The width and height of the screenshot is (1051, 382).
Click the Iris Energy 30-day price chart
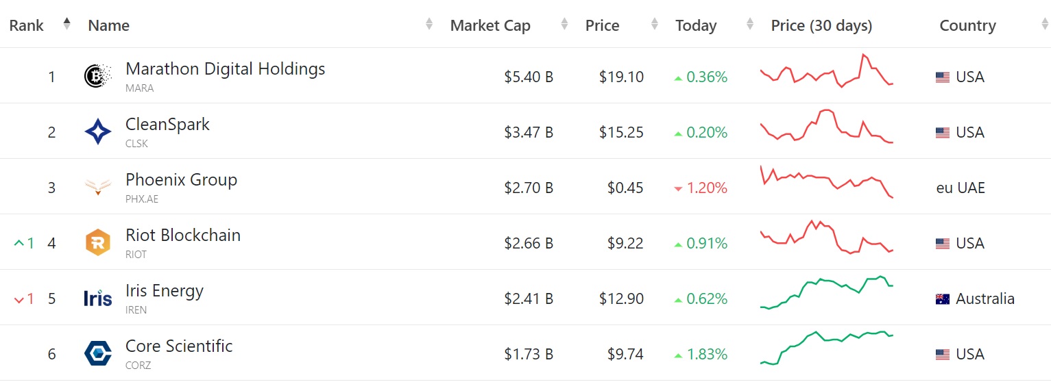coord(827,293)
